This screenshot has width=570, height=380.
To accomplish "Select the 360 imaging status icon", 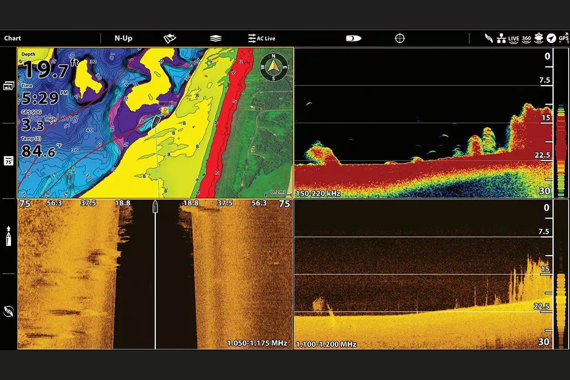I will (526, 39).
